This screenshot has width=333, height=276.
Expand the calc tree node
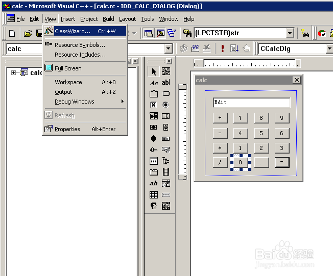[x=13, y=73]
